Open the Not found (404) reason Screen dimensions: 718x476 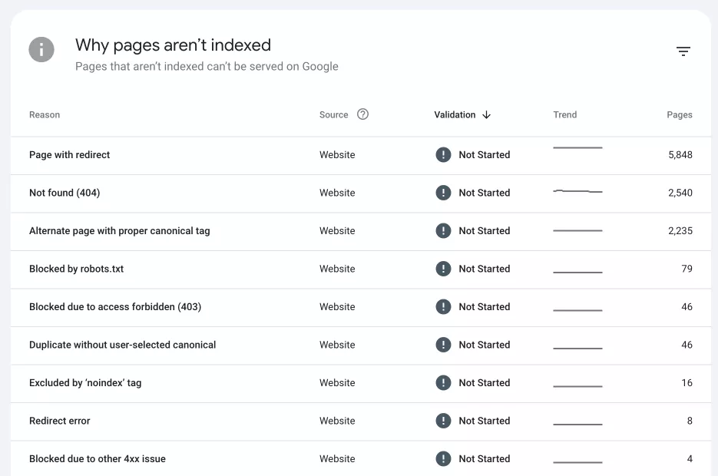click(x=65, y=193)
